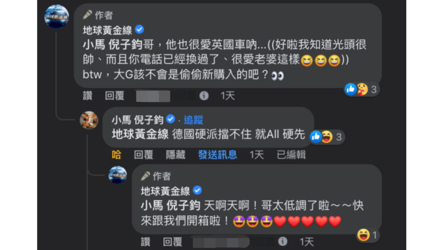The image size is (445, 250).
Task: Open reactions summary on top comment
Action: point(361,89)
